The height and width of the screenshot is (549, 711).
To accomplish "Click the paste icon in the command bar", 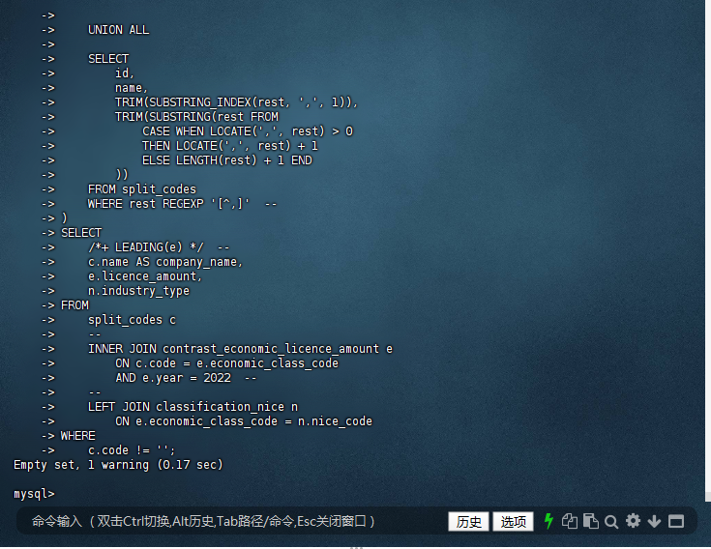I will click(590, 521).
